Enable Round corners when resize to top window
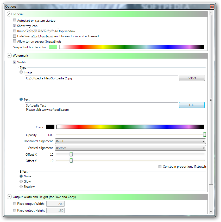The image size is (221, 222). (14, 31)
